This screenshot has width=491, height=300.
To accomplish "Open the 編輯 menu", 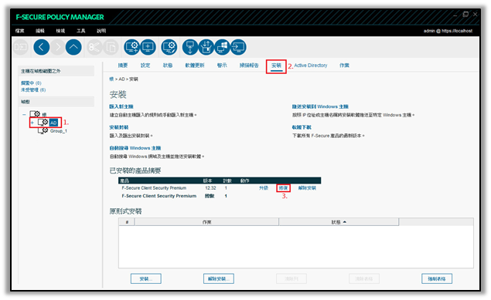I will tap(40, 31).
